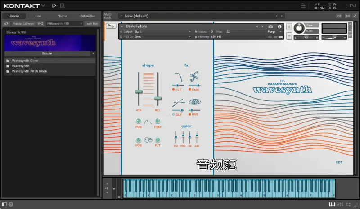Viewport: 360px width, 209px height.
Task: Click the reverb rings icon above RVB
Action: click(x=195, y=102)
